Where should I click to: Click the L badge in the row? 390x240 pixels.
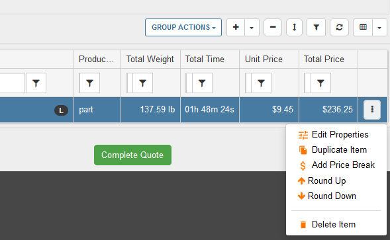pos(61,110)
